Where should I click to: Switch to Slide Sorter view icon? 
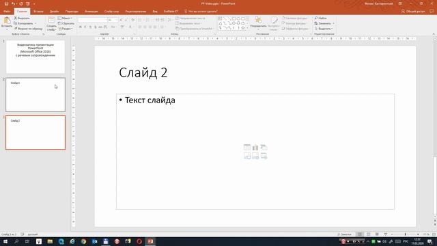click(369, 234)
